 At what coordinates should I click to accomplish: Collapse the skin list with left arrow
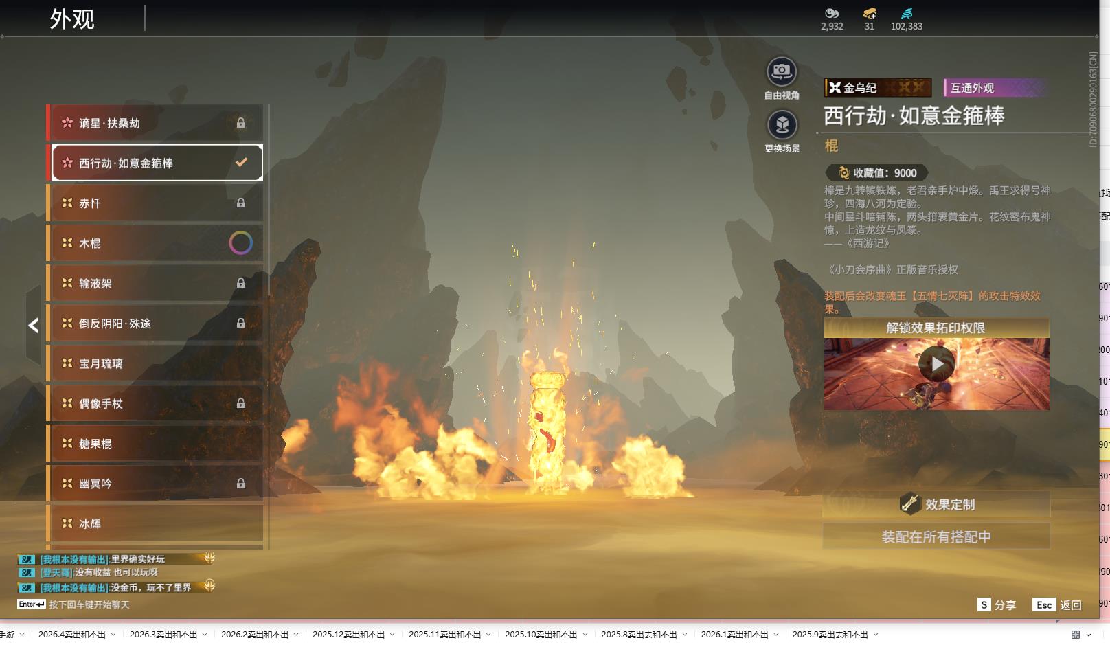pos(33,326)
